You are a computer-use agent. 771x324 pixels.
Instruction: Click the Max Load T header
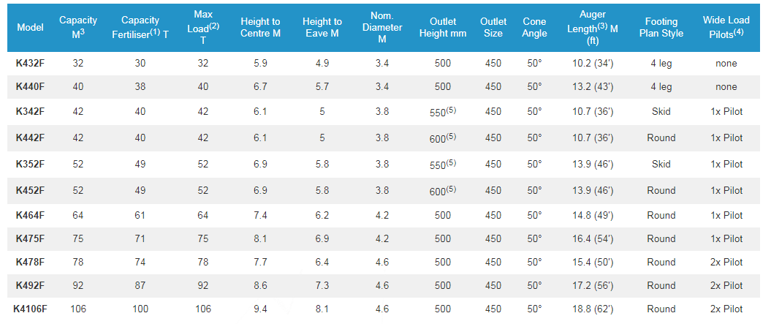coord(203,27)
